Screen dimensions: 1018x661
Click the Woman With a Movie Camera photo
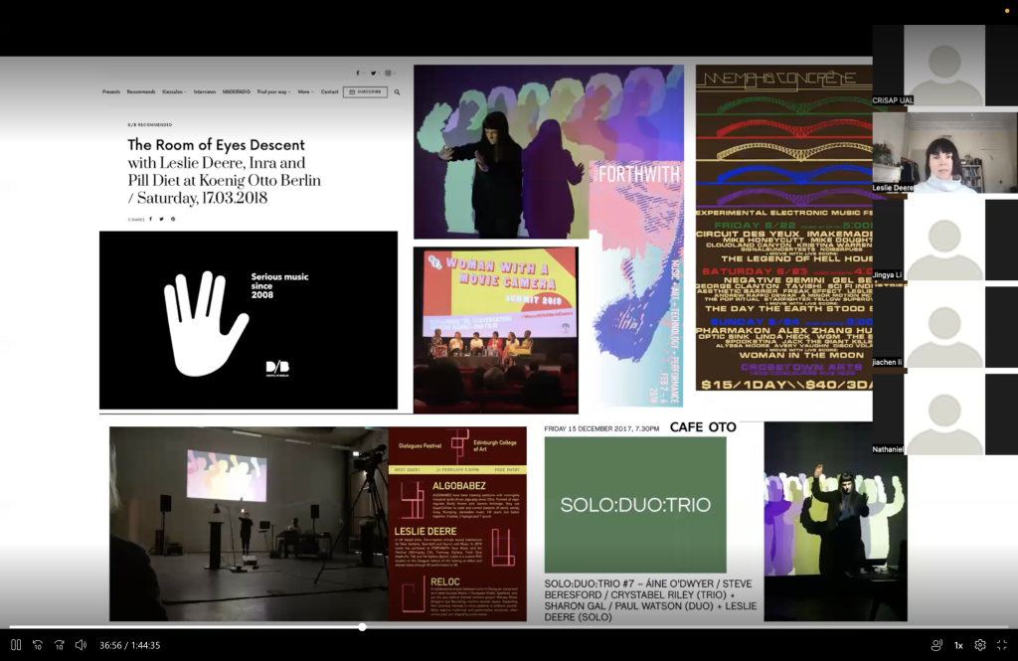pyautogui.click(x=495, y=330)
